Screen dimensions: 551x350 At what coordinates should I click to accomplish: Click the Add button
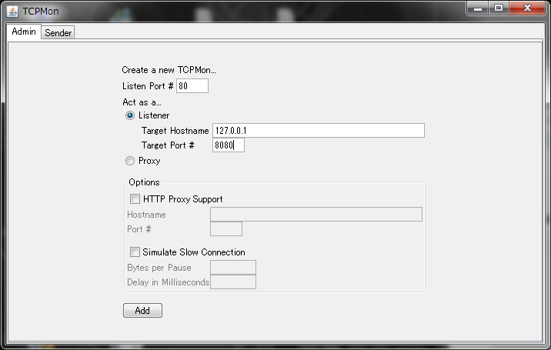tap(142, 310)
